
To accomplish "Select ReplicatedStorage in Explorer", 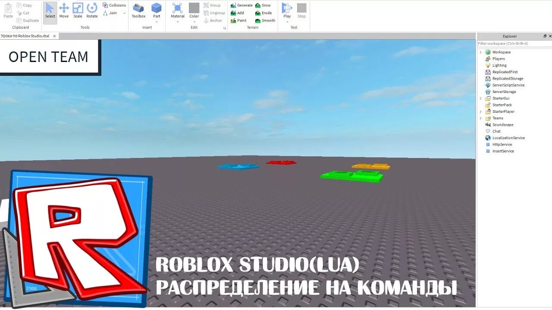I will (508, 78).
